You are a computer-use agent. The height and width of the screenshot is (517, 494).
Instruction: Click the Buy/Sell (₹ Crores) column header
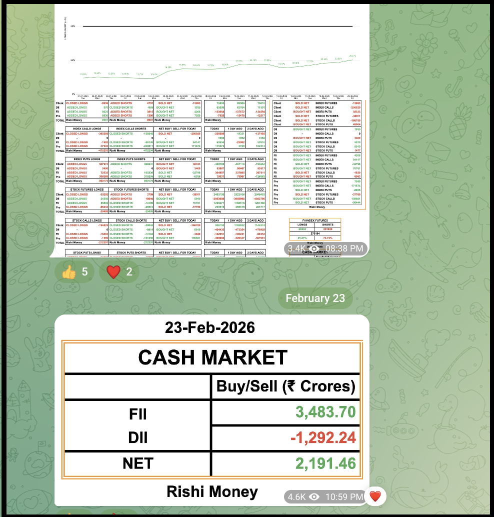click(285, 386)
